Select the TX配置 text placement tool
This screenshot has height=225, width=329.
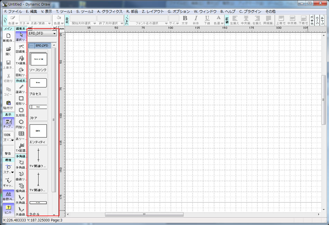[x=21, y=147]
